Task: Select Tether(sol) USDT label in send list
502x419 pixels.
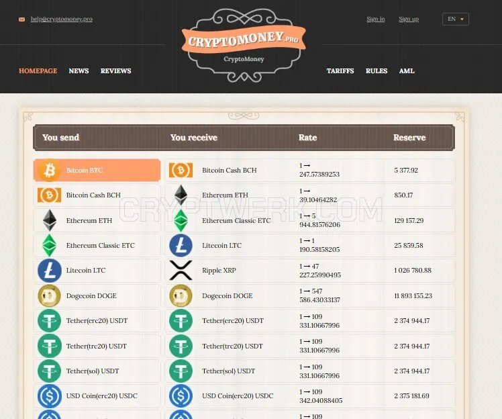Action: coord(93,371)
